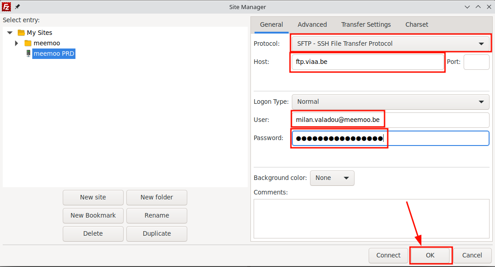
Task: Click the "Comments:" label
Action: [x=271, y=192]
